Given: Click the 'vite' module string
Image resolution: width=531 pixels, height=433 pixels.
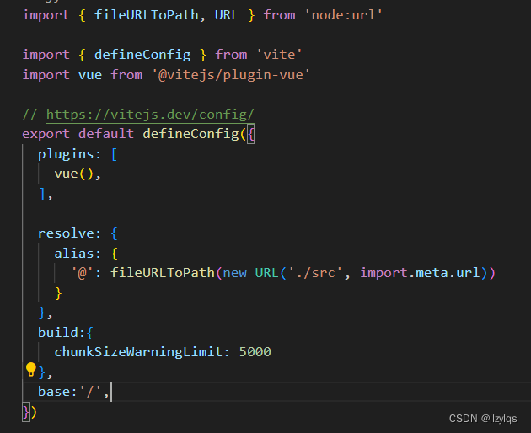Looking at the screenshot, I should tap(279, 55).
